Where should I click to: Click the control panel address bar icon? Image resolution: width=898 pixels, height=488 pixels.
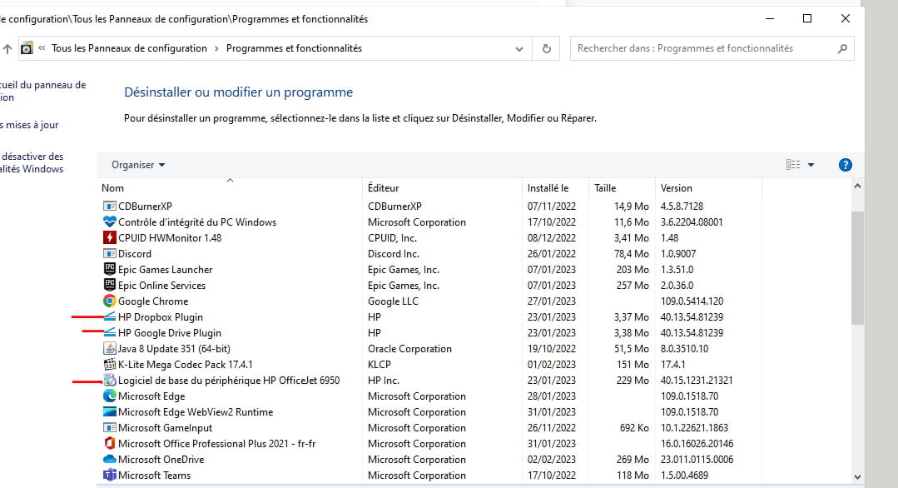pos(27,48)
